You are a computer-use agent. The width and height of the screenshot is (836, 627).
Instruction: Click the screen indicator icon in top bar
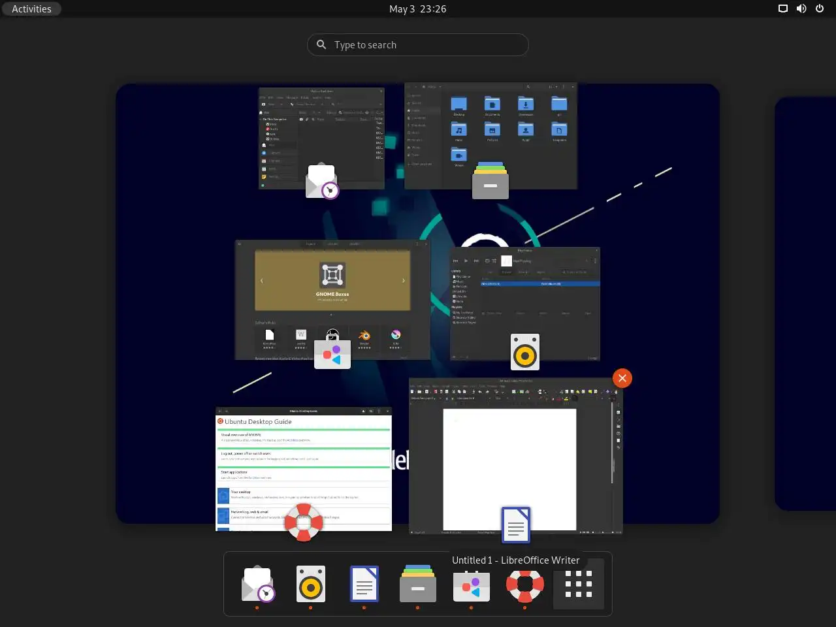coord(783,8)
